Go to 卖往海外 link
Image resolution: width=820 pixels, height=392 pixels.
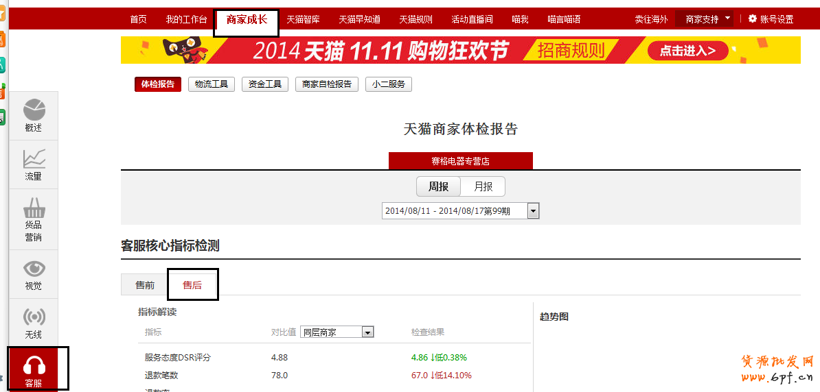(651, 19)
